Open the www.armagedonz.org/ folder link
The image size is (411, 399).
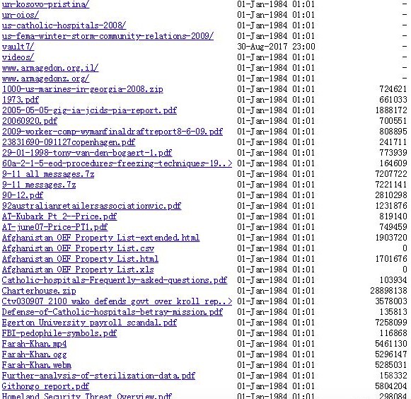pyautogui.click(x=45, y=79)
